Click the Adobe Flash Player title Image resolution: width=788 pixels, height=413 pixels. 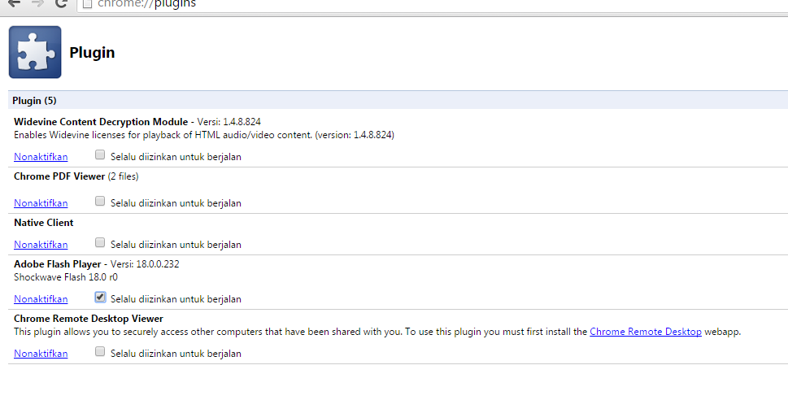click(57, 263)
